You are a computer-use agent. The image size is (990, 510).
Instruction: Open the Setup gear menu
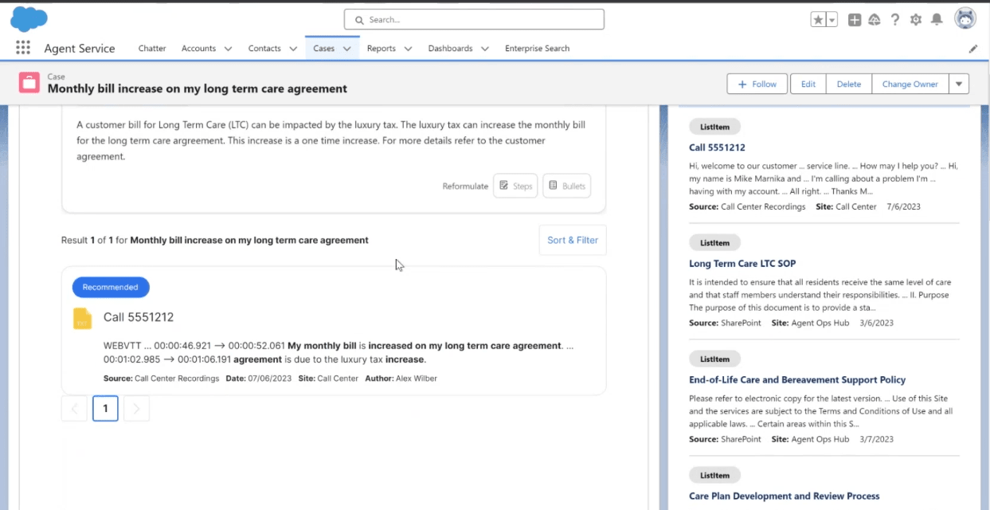pyautogui.click(x=916, y=20)
